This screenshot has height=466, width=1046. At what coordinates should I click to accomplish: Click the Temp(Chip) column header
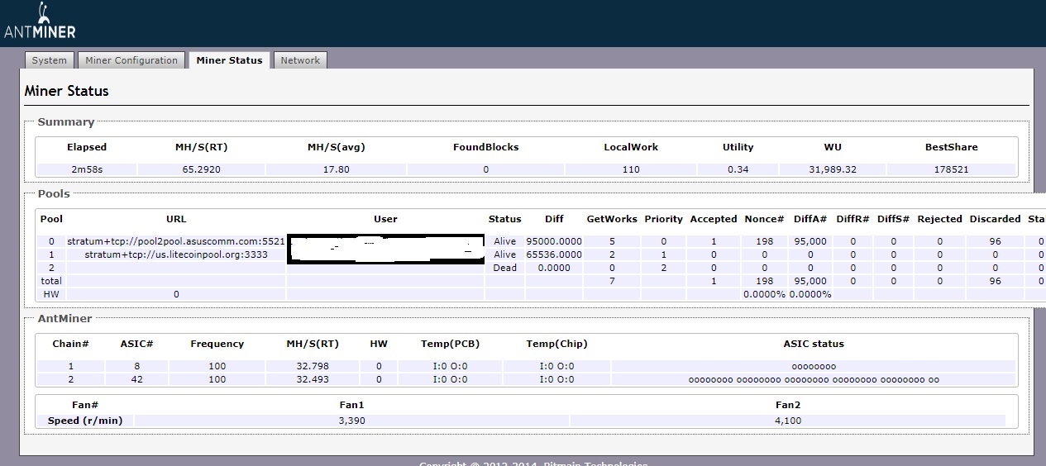pyautogui.click(x=556, y=344)
